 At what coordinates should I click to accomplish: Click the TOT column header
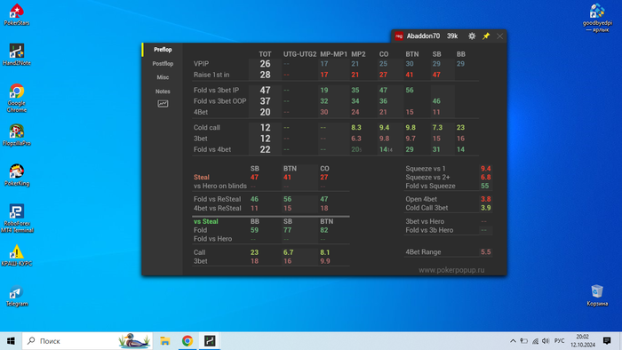pos(265,54)
